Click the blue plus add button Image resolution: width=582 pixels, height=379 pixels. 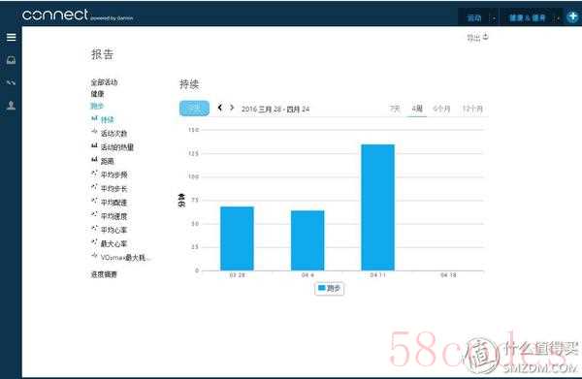(572, 16)
